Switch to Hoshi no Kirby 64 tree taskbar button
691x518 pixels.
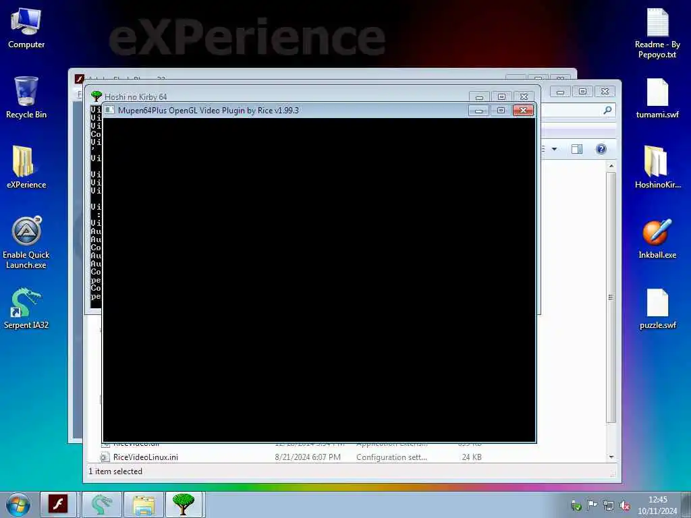(x=184, y=505)
